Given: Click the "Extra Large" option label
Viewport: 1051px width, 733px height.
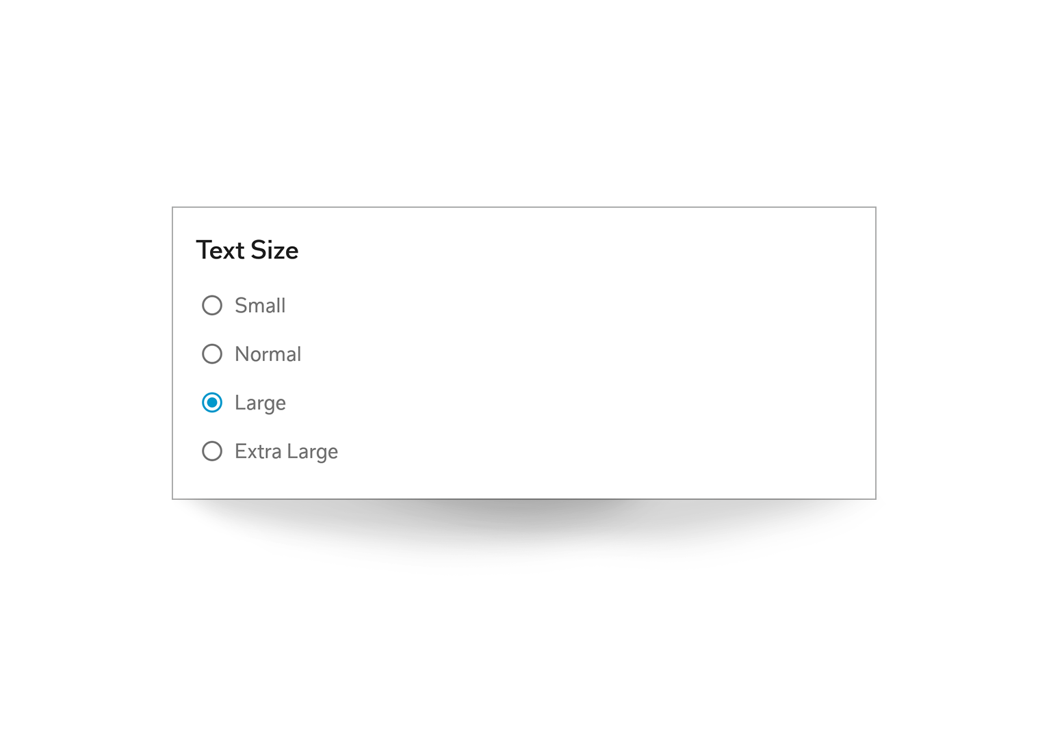Looking at the screenshot, I should (286, 451).
